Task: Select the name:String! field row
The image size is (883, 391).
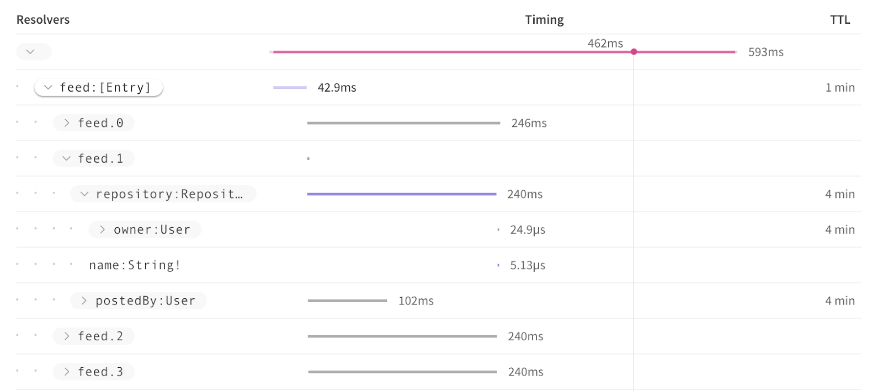Action: click(439, 265)
